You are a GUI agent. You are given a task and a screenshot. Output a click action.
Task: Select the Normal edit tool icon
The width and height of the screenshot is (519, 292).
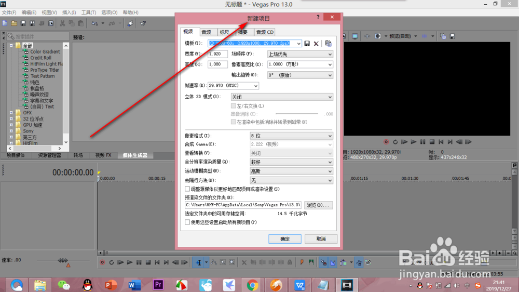pos(199,262)
